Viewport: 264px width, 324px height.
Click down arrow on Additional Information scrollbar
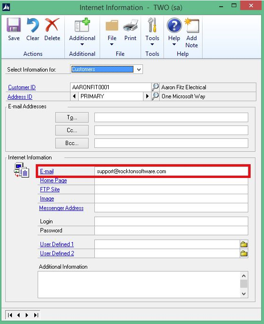pos(244,294)
